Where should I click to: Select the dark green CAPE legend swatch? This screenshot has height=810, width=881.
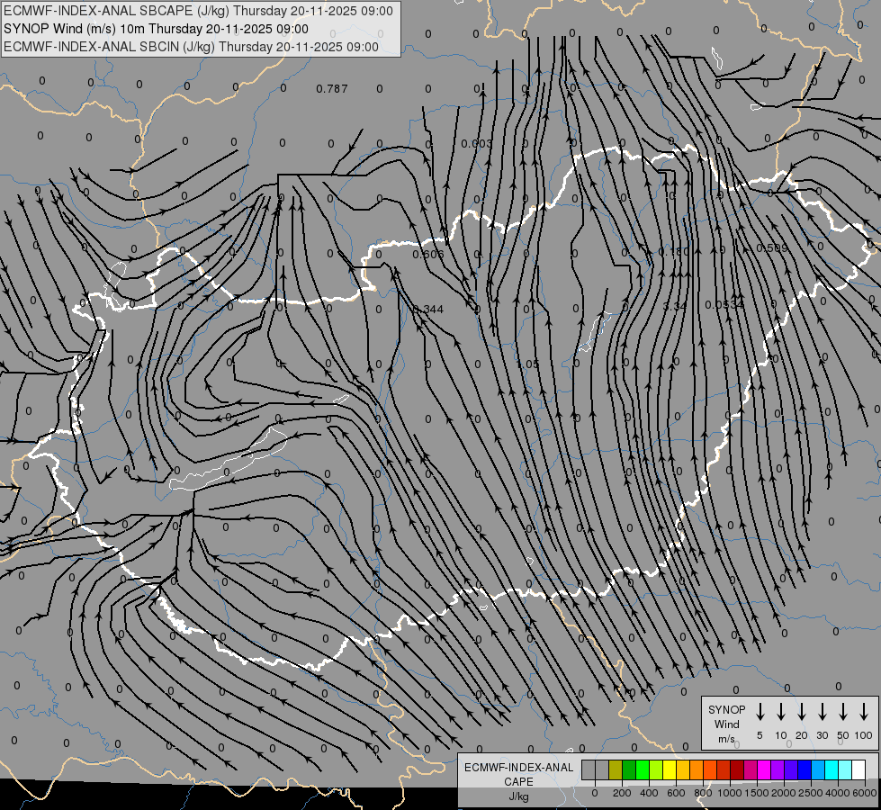tap(629, 770)
